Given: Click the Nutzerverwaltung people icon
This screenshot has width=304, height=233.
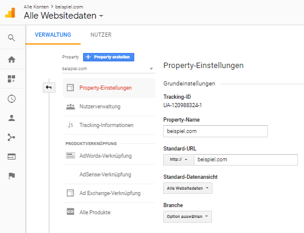Looking at the screenshot, I should (x=70, y=107).
